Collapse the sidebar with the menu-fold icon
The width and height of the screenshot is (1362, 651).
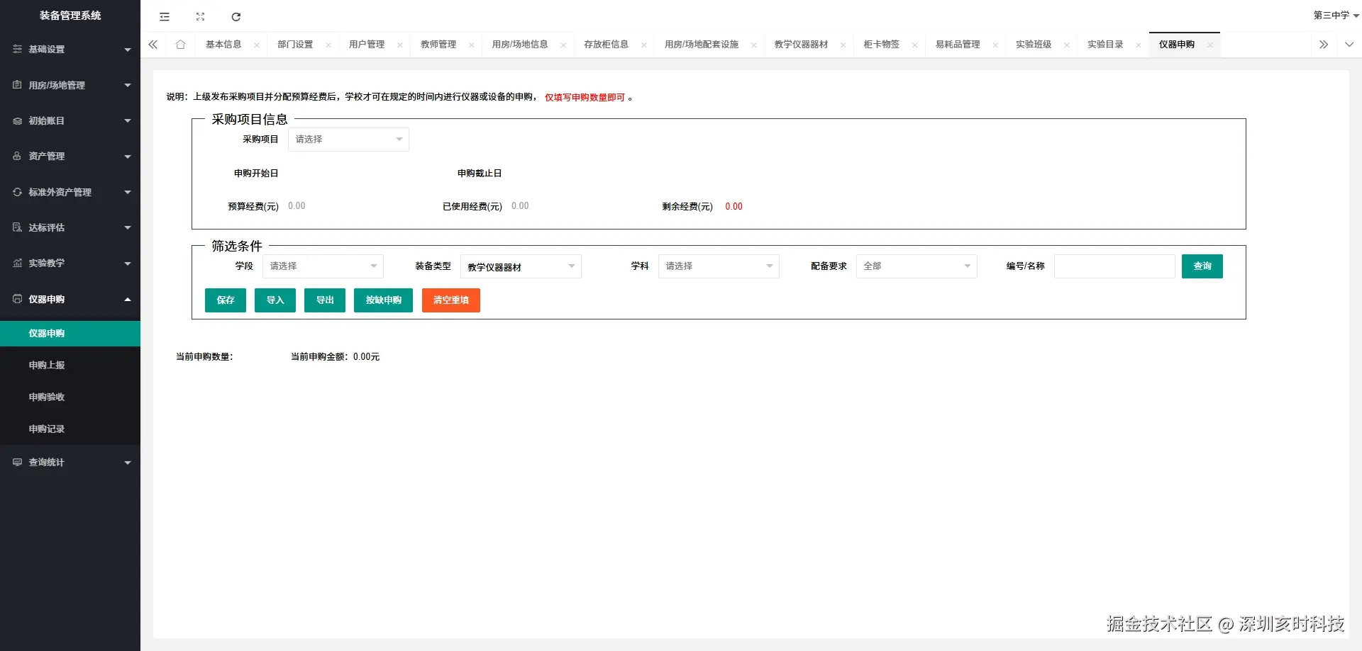coord(165,16)
